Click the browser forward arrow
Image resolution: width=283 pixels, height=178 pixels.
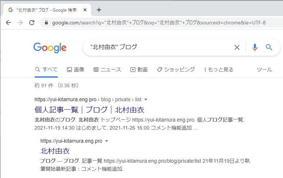(x=20, y=23)
